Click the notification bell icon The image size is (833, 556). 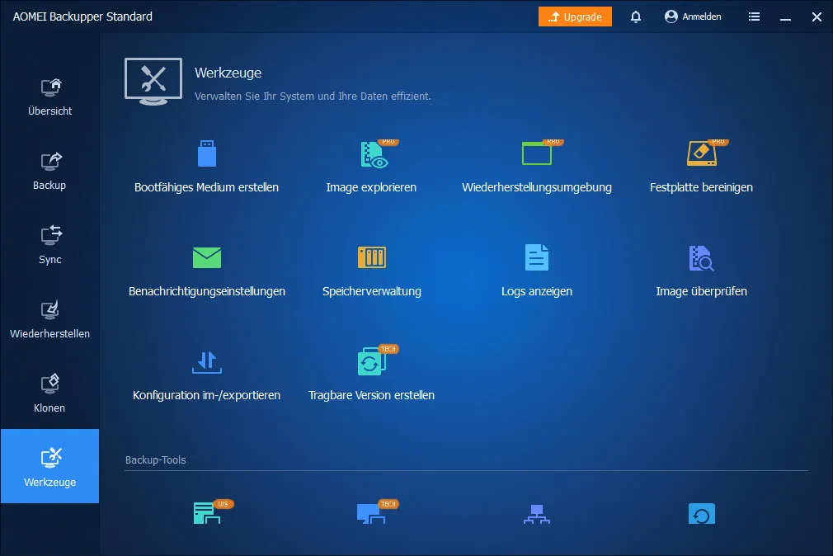click(x=636, y=16)
